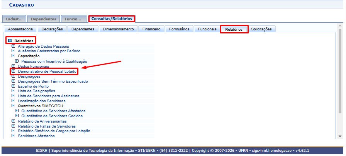Select the Relatórios sub-tab
The width and height of the screenshot is (346, 156).
tap(234, 29)
